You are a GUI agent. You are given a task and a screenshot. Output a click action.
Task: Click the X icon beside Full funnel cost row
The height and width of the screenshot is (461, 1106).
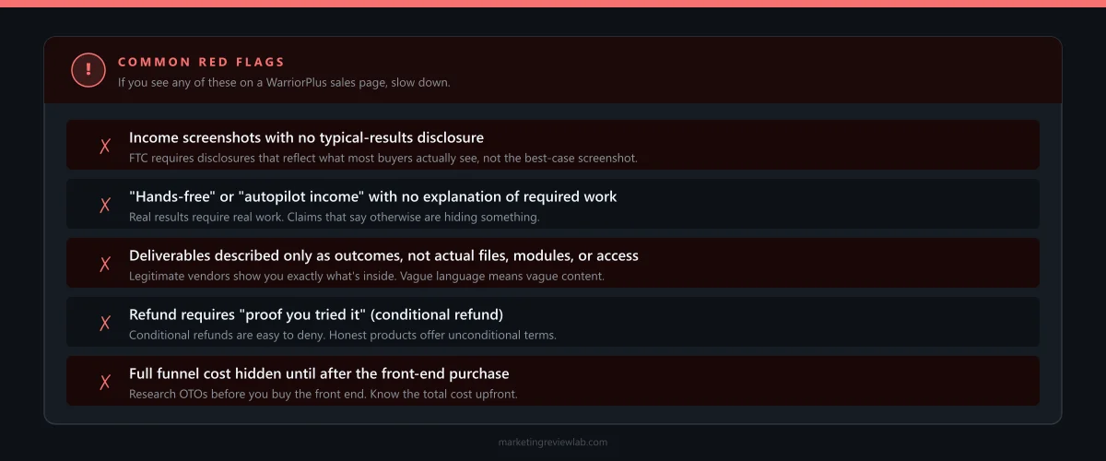point(105,382)
